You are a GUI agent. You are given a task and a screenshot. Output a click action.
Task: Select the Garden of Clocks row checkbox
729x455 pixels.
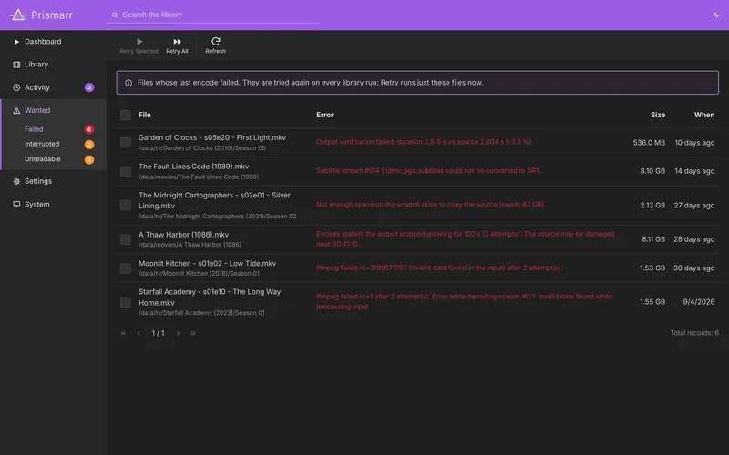click(x=126, y=143)
